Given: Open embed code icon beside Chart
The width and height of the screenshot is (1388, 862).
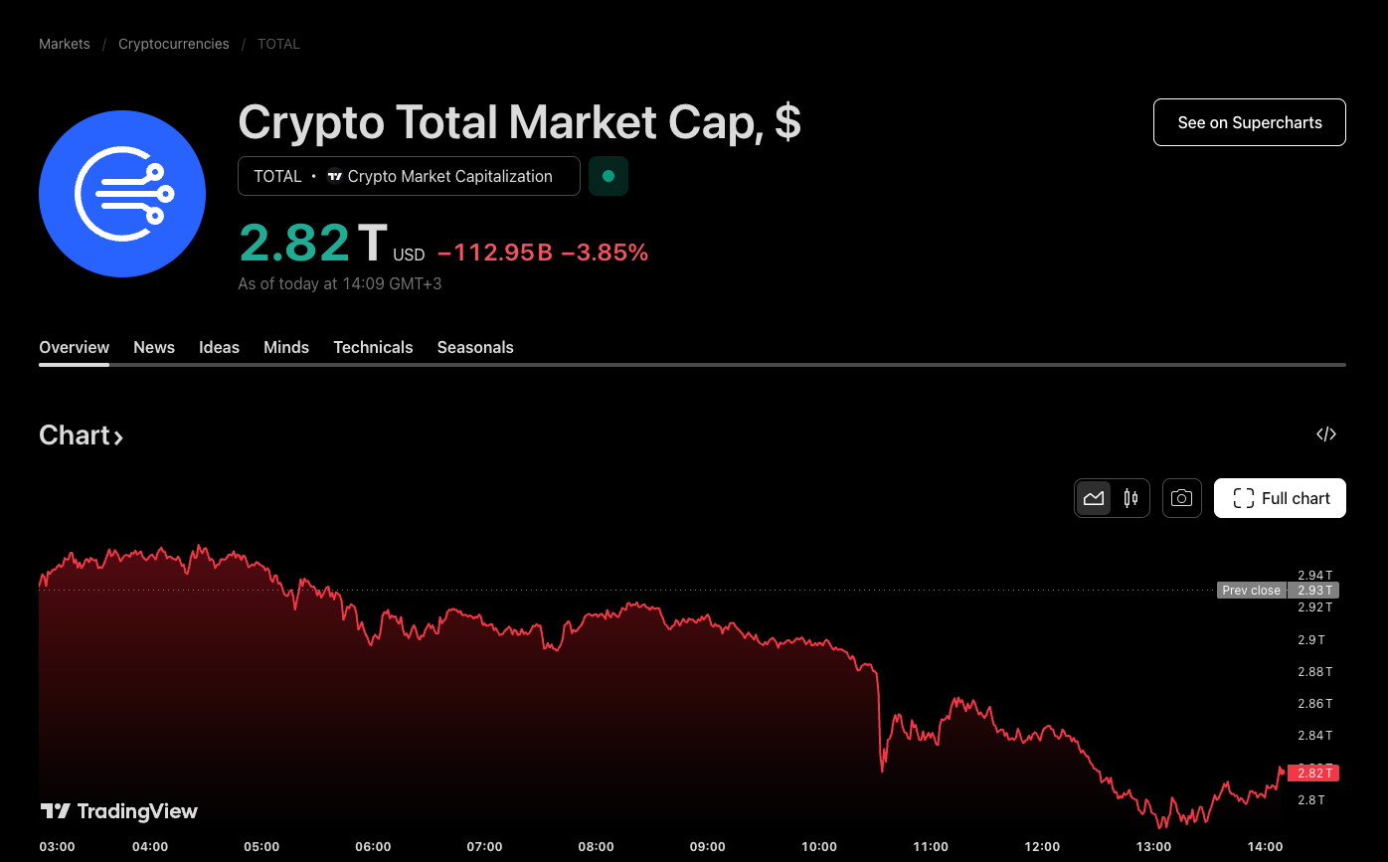Looking at the screenshot, I should 1325,434.
